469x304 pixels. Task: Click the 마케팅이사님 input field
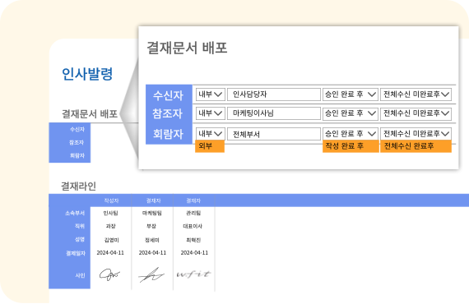point(274,113)
